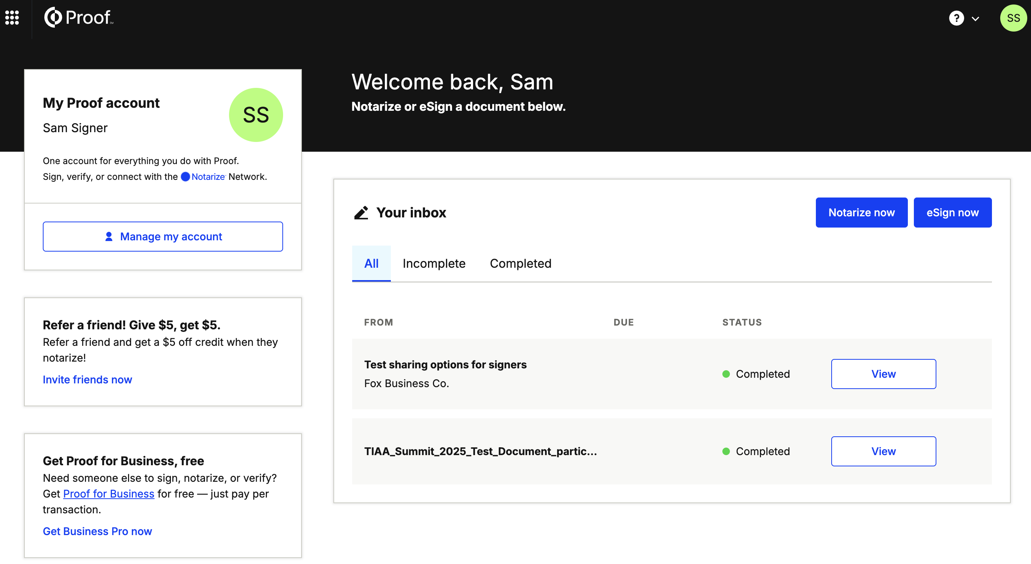Click Invite friends now link
1031x564 pixels.
(87, 380)
